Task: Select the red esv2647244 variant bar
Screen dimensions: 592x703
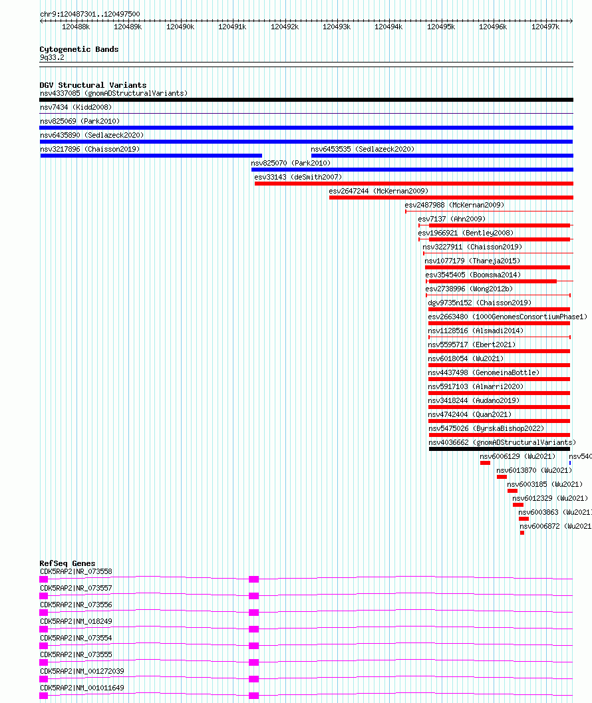Action: click(x=451, y=198)
